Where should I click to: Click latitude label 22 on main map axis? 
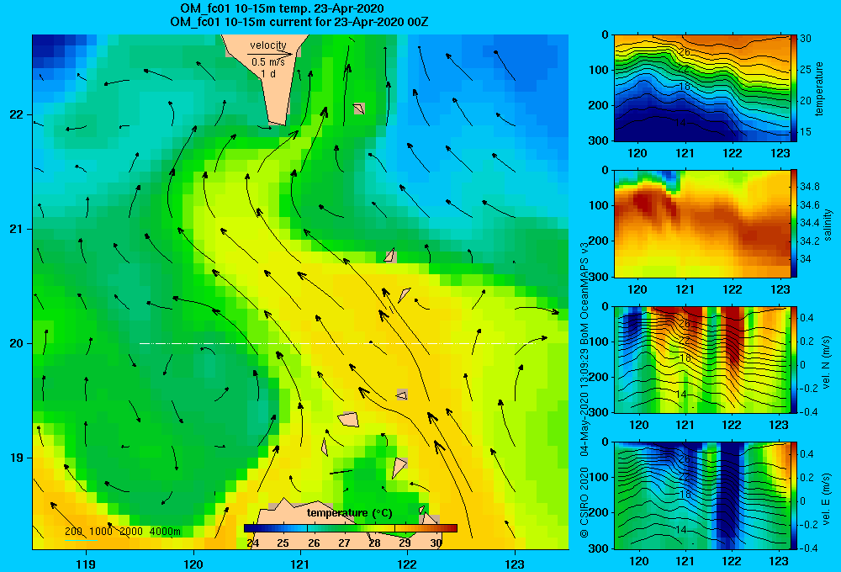(16, 114)
